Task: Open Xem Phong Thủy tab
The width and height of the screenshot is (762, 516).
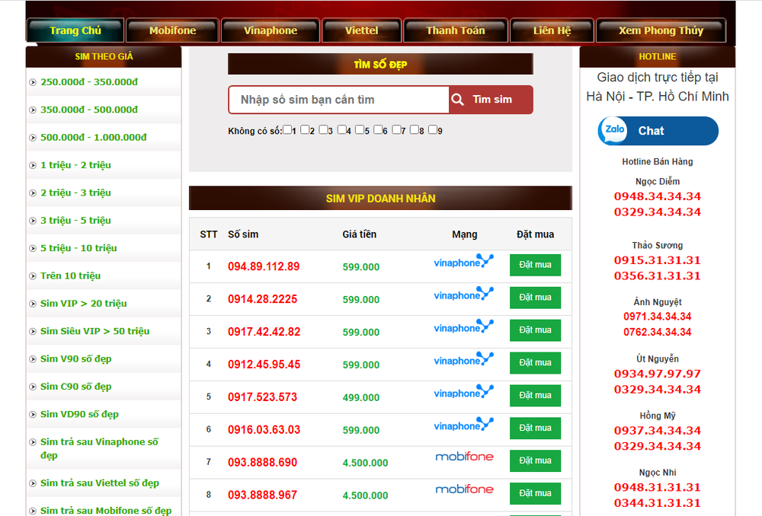Action: coord(661,30)
